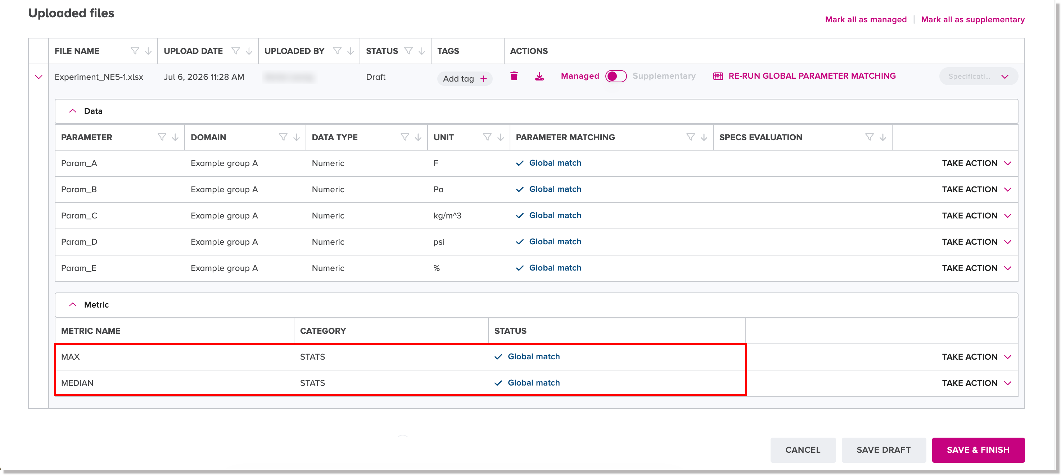The image size is (1061, 475).
Task: Click the Experiment_NE5-1.xlsx file name
Action: pos(99,77)
